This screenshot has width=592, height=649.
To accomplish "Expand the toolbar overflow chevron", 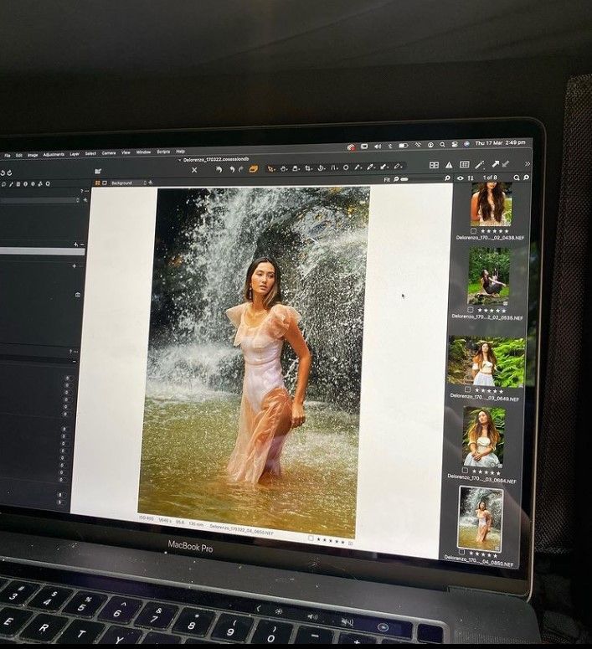I will 527,164.
